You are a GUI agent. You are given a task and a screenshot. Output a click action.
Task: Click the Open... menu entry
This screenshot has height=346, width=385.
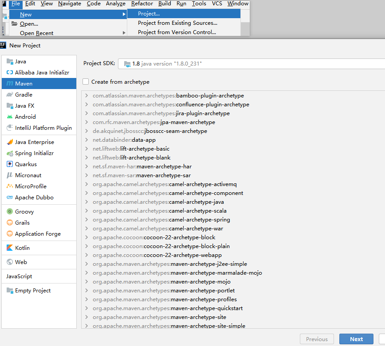68,24
